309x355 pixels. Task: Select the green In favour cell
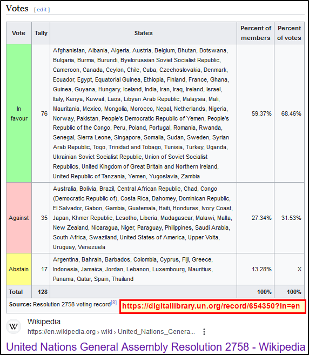(19, 113)
